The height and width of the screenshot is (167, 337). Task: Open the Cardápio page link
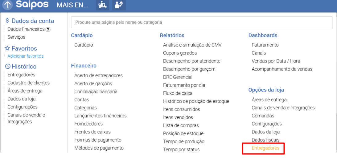[x=84, y=45]
